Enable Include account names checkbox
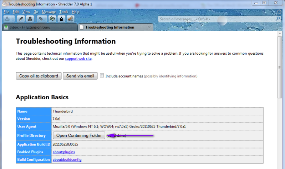This screenshot has width=285, height=169. tap(102, 75)
